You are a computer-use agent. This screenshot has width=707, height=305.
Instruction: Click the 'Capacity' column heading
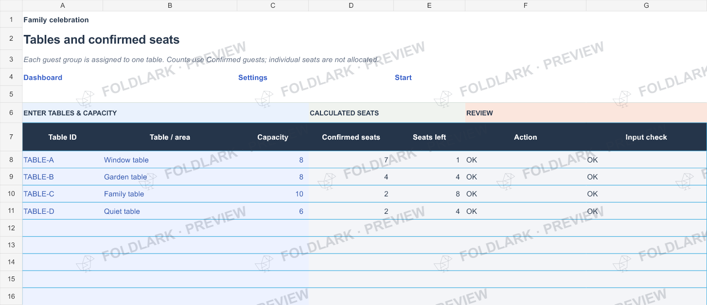273,137
